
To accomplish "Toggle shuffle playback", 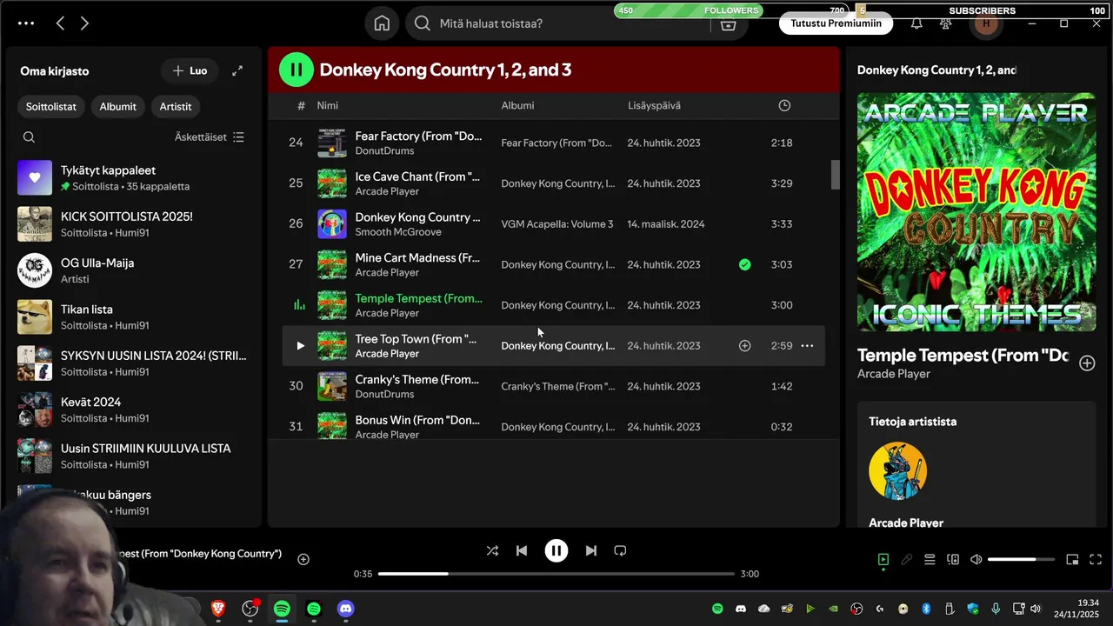I will click(x=492, y=550).
